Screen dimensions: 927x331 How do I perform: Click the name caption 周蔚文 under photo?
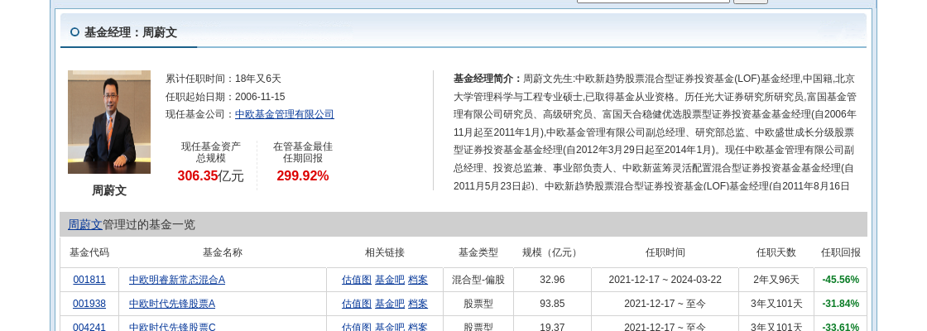[x=109, y=190]
